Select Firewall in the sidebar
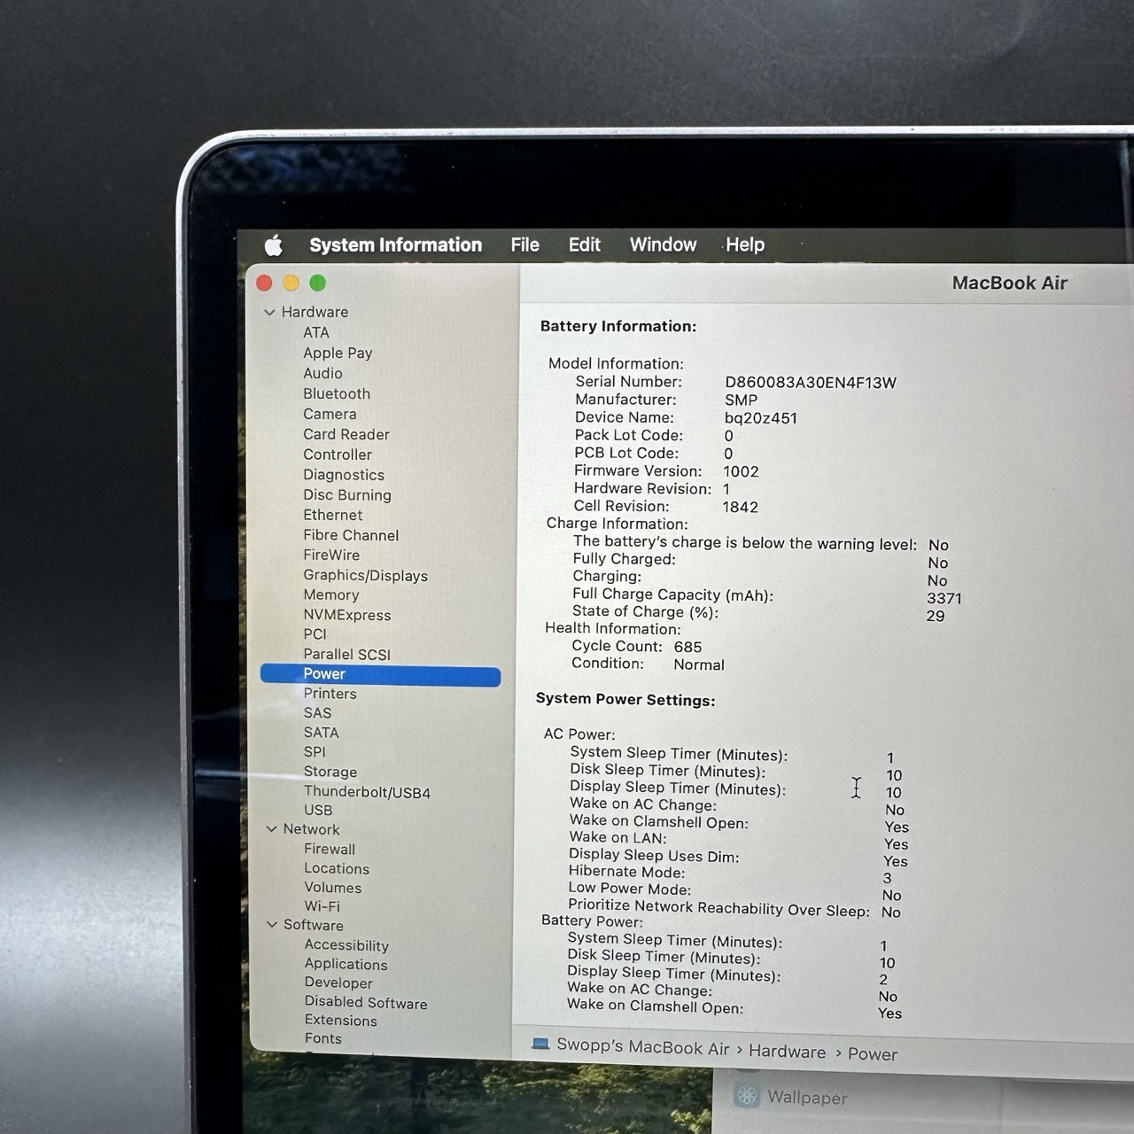Image resolution: width=1134 pixels, height=1134 pixels. (x=330, y=849)
